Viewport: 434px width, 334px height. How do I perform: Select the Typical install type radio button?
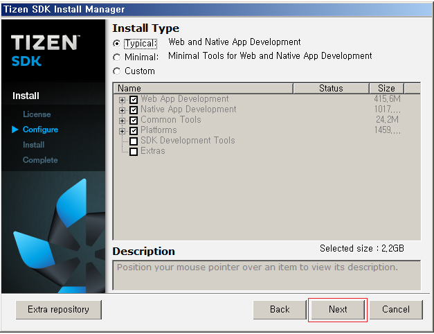[x=117, y=44]
